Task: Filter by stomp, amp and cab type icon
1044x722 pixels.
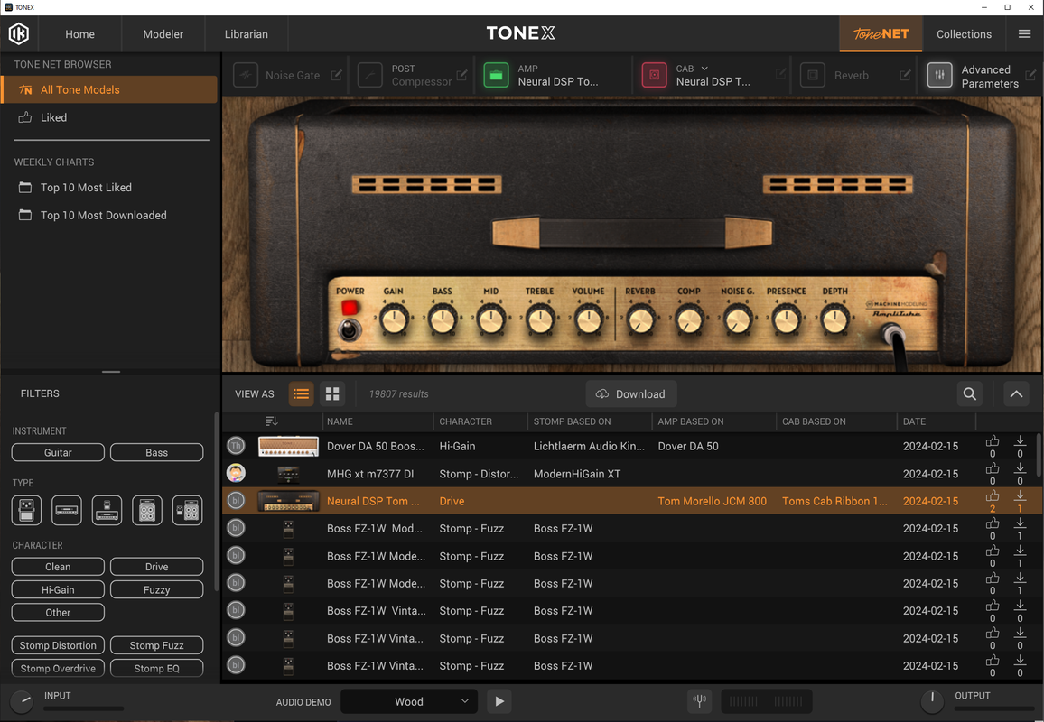Action: [x=187, y=511]
